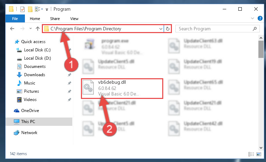Click the Search Program input field
Viewport: 266px width, 162px height.
click(x=214, y=29)
